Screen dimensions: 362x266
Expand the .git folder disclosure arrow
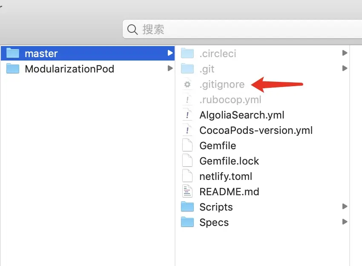345,68
